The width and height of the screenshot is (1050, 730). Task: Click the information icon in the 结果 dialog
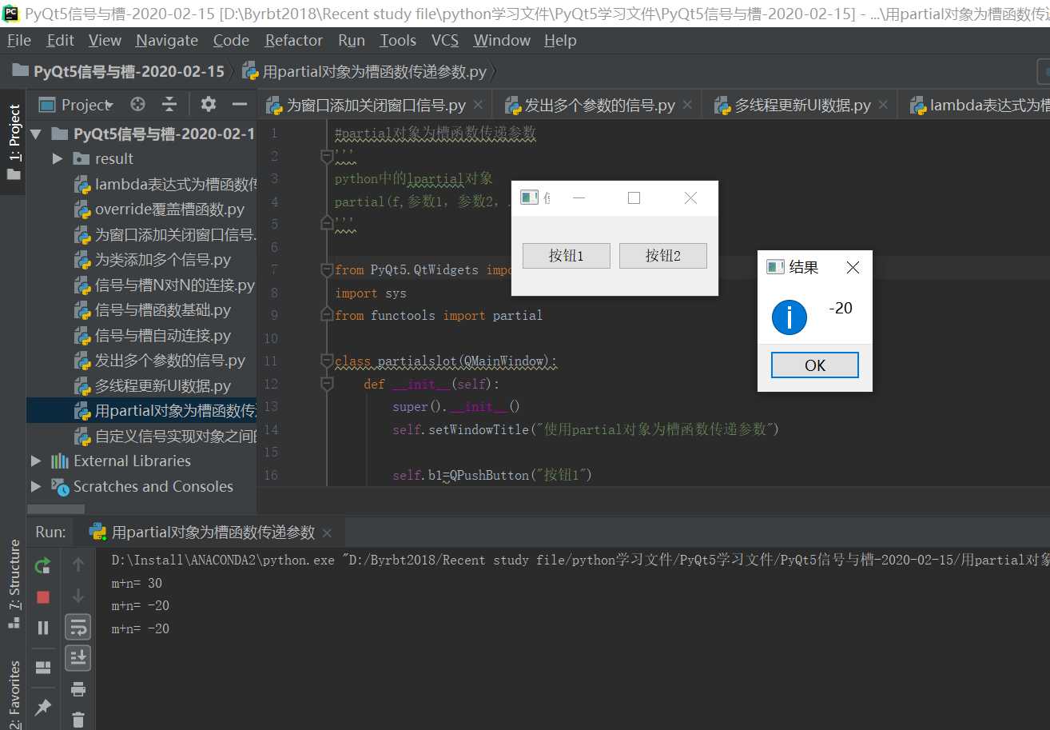[789, 317]
